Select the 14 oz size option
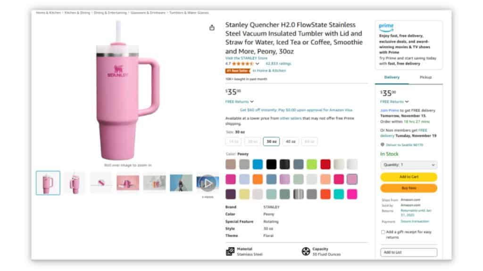 pyautogui.click(x=233, y=141)
